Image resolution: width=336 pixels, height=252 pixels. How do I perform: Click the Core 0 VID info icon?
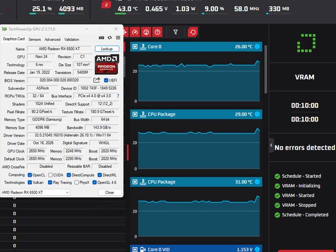tap(257, 250)
